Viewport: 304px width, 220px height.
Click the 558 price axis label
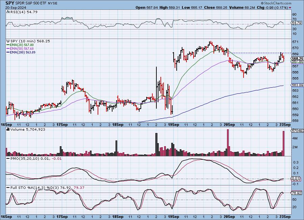pyautogui.click(x=295, y=121)
